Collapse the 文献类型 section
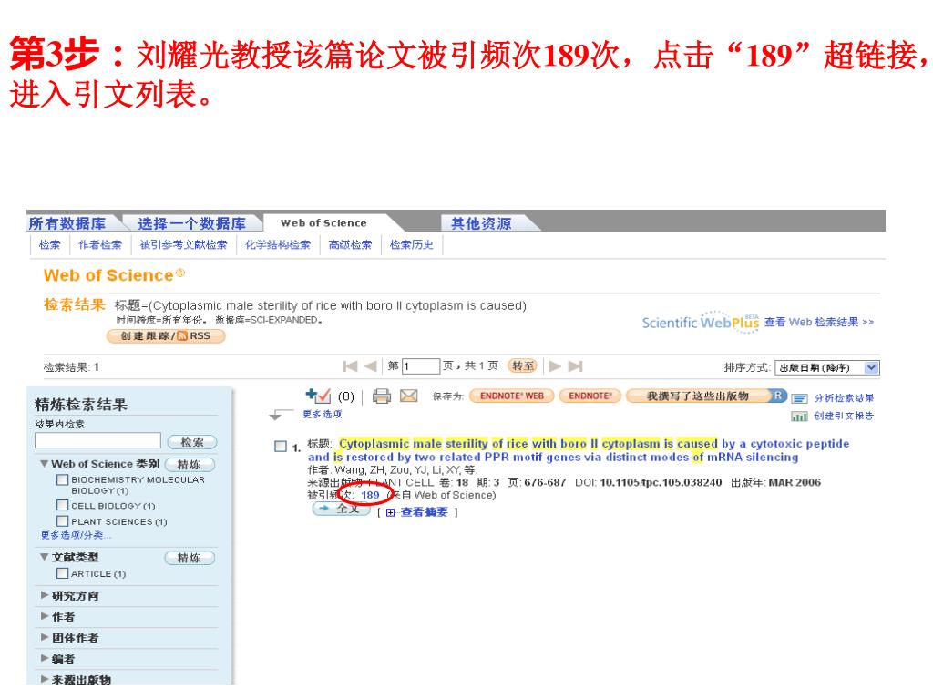 (x=44, y=557)
